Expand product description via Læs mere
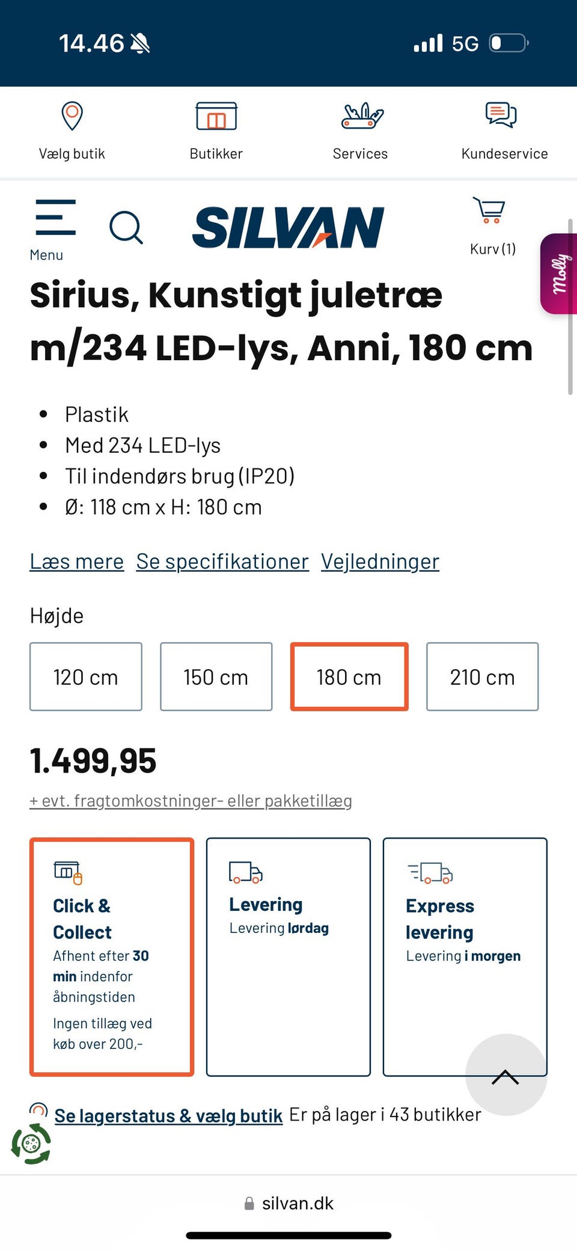This screenshot has height=1251, width=577. pyautogui.click(x=76, y=561)
